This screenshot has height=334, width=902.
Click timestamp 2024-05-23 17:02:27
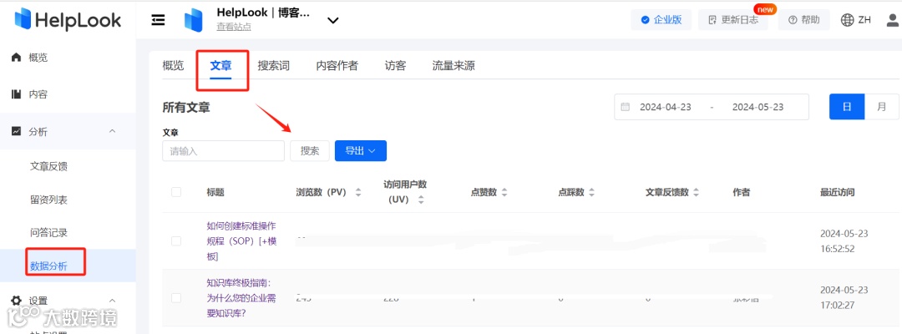point(844,297)
